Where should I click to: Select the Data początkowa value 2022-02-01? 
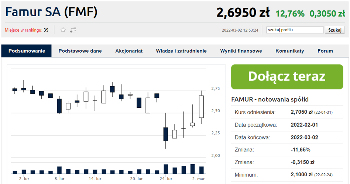[x=304, y=125]
